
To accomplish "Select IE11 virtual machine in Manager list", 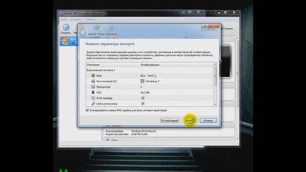I will (69, 41).
